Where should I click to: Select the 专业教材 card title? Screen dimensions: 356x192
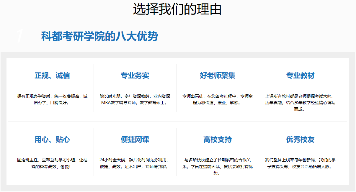point(300,76)
